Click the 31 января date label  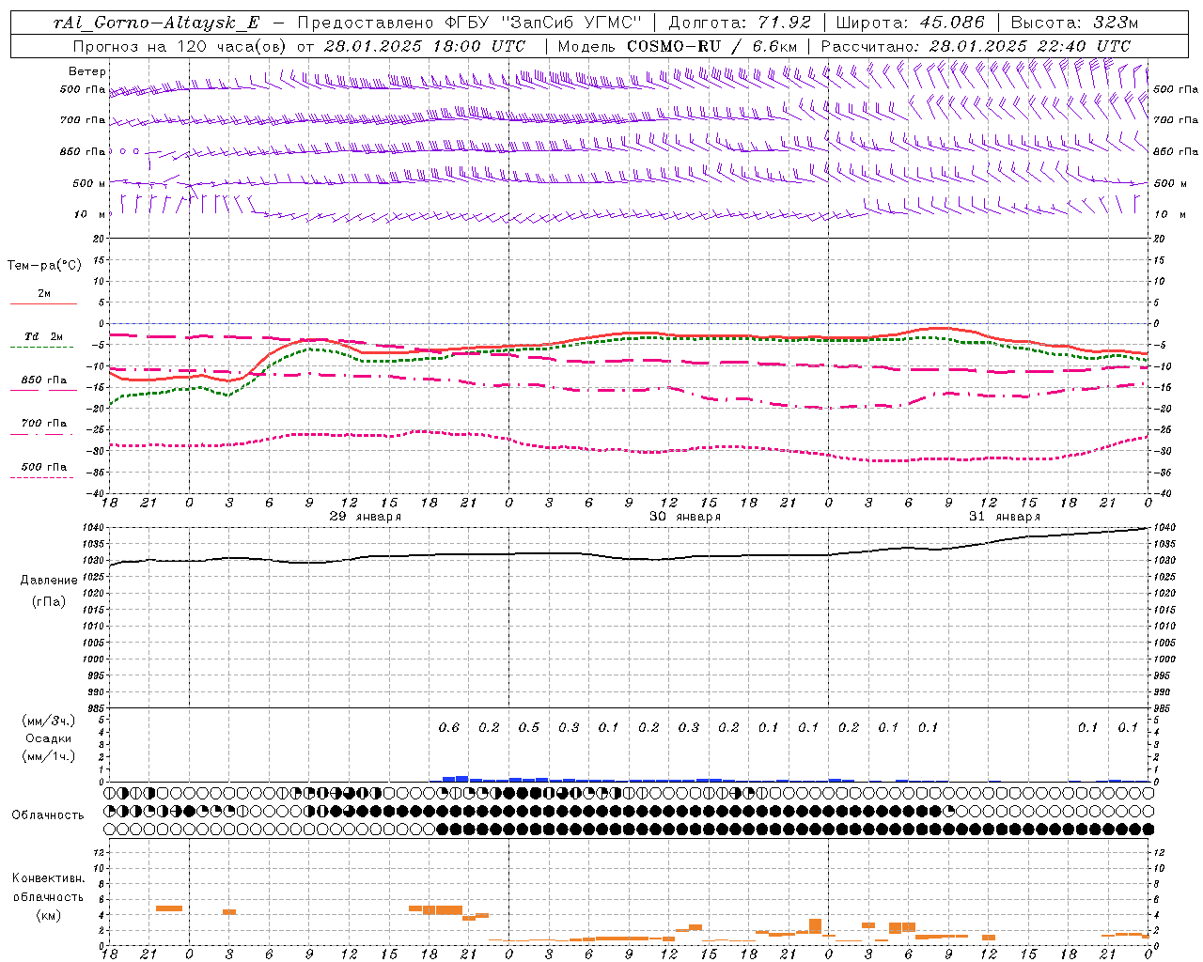click(x=1005, y=517)
